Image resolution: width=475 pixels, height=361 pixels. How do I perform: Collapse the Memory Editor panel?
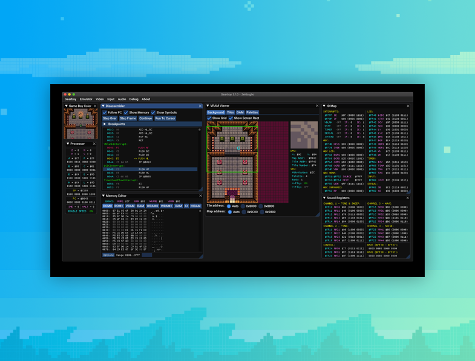(103, 196)
